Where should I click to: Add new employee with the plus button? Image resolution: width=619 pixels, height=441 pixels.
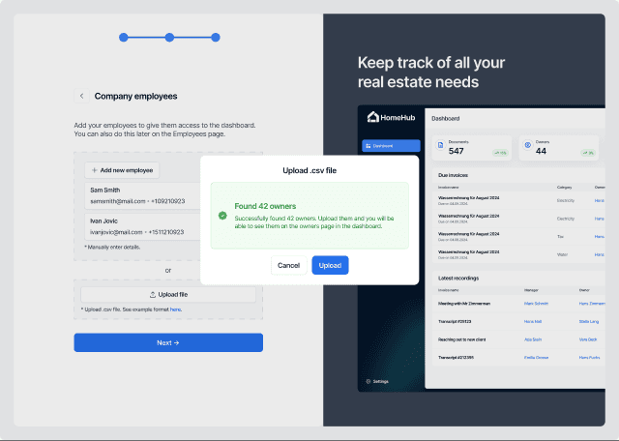click(x=122, y=170)
